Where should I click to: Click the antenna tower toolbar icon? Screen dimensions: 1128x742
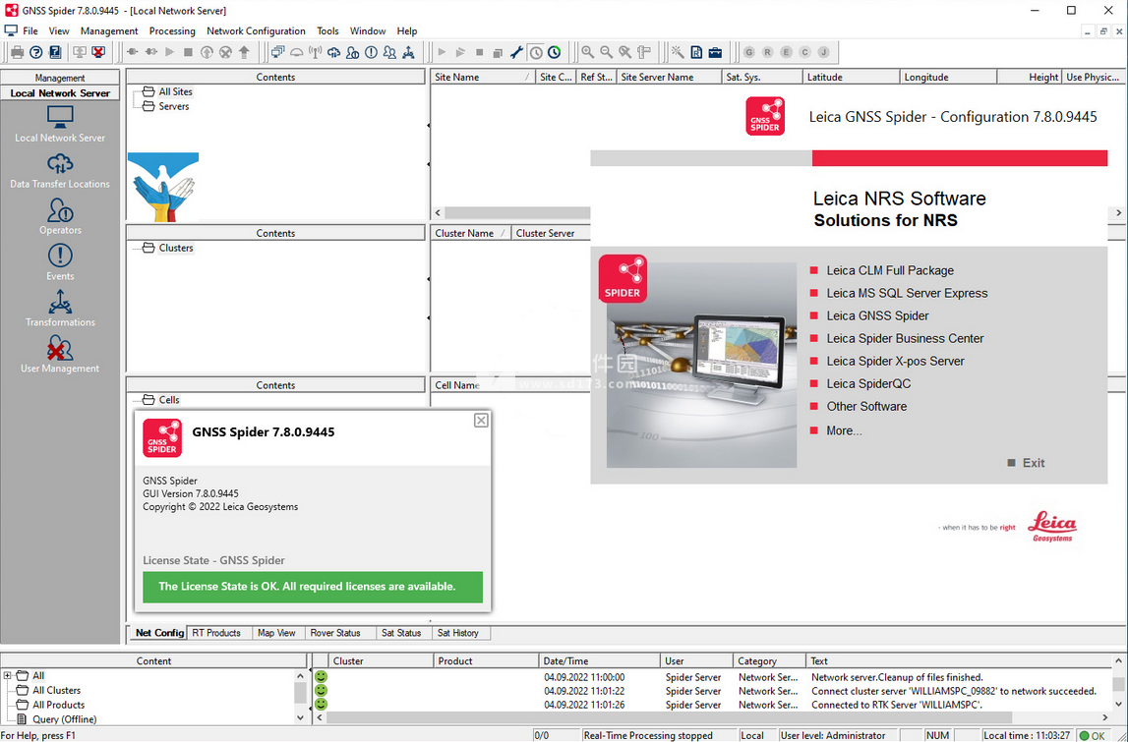(315, 52)
